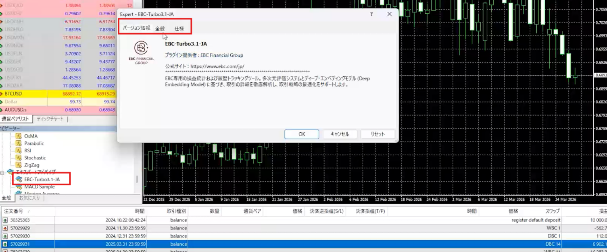The height and width of the screenshot is (252, 607).
Task: Click the EBC-Turbo3.1-JA expert advisor icon
Action: (x=19, y=179)
